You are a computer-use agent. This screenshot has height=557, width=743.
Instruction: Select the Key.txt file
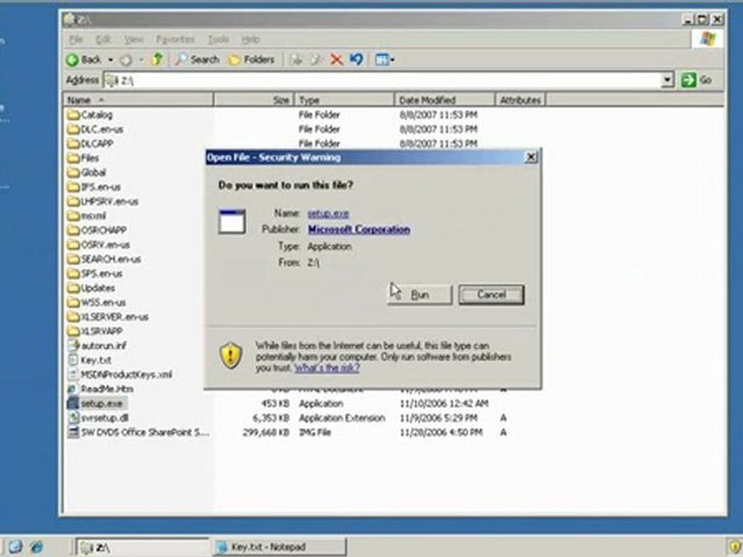click(x=90, y=361)
